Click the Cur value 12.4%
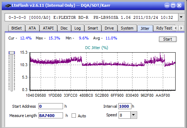This screenshot has width=187, height=128. tap(26, 38)
